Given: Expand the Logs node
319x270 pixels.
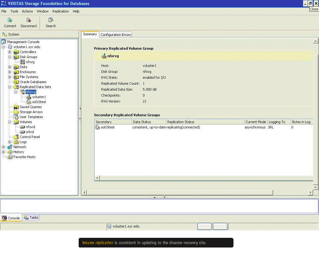Looking at the screenshot, I should [10, 142].
